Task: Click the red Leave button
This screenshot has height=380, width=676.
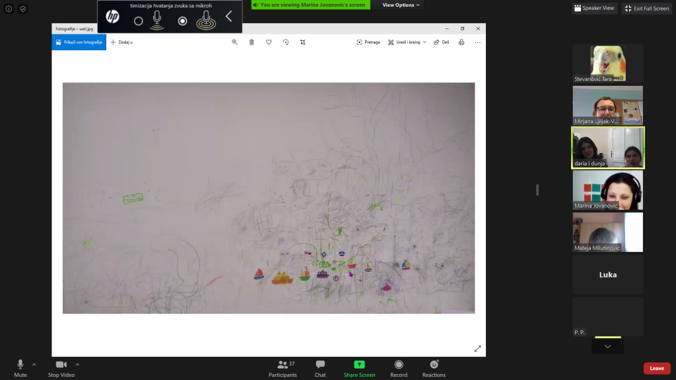Action: [x=657, y=368]
